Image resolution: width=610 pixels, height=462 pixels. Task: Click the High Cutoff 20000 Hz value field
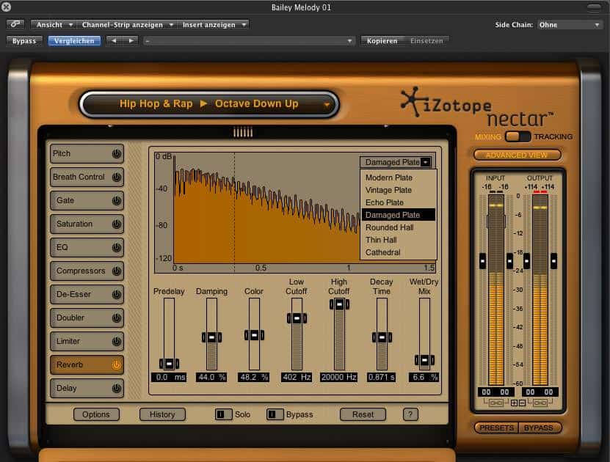[x=339, y=377]
